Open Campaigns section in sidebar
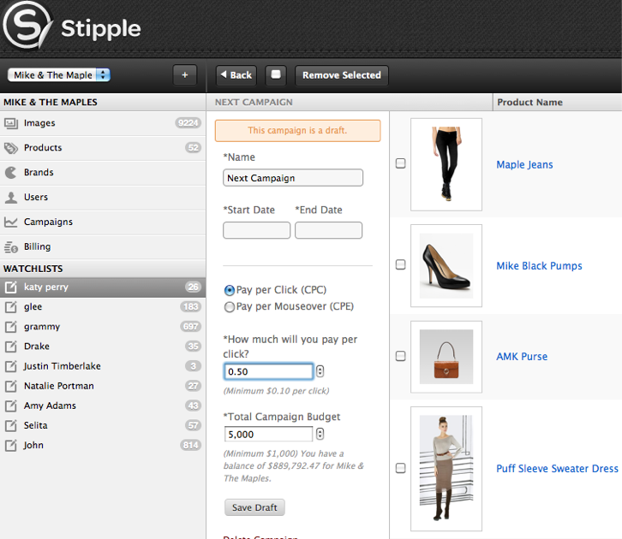The image size is (622, 539). click(103, 222)
